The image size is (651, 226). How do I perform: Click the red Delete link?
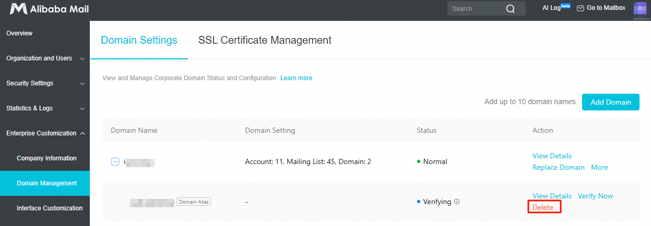point(542,207)
